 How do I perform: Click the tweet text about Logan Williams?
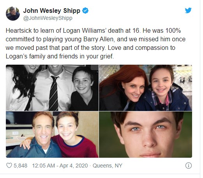click(95, 43)
